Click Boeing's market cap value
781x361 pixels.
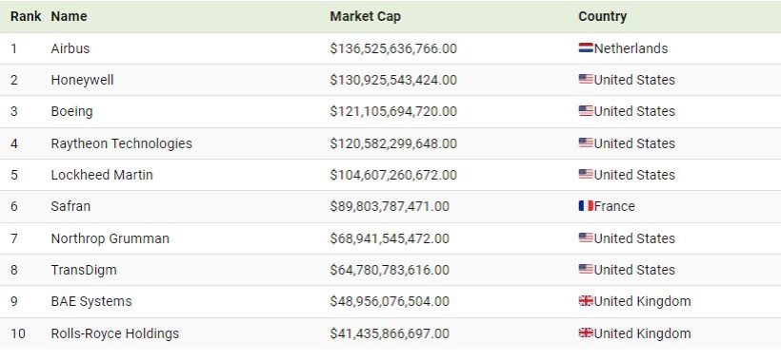tap(393, 111)
